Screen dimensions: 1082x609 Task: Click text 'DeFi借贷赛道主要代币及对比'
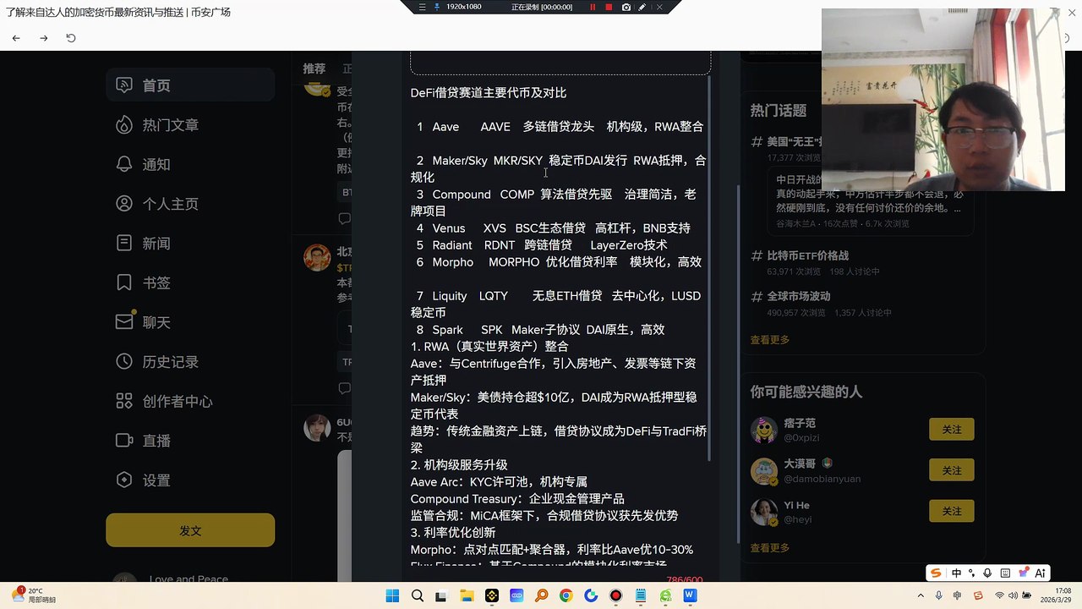point(489,93)
